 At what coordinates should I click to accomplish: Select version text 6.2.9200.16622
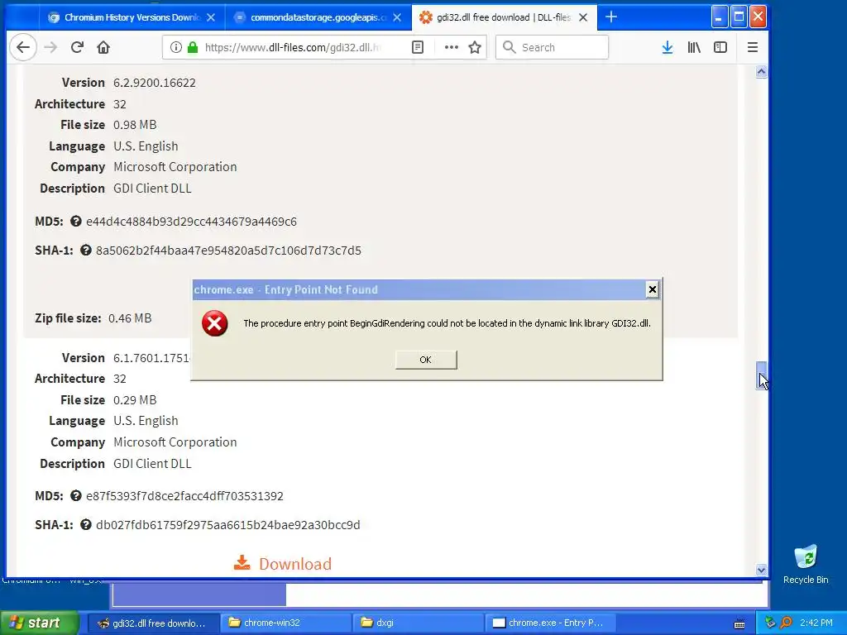click(155, 83)
